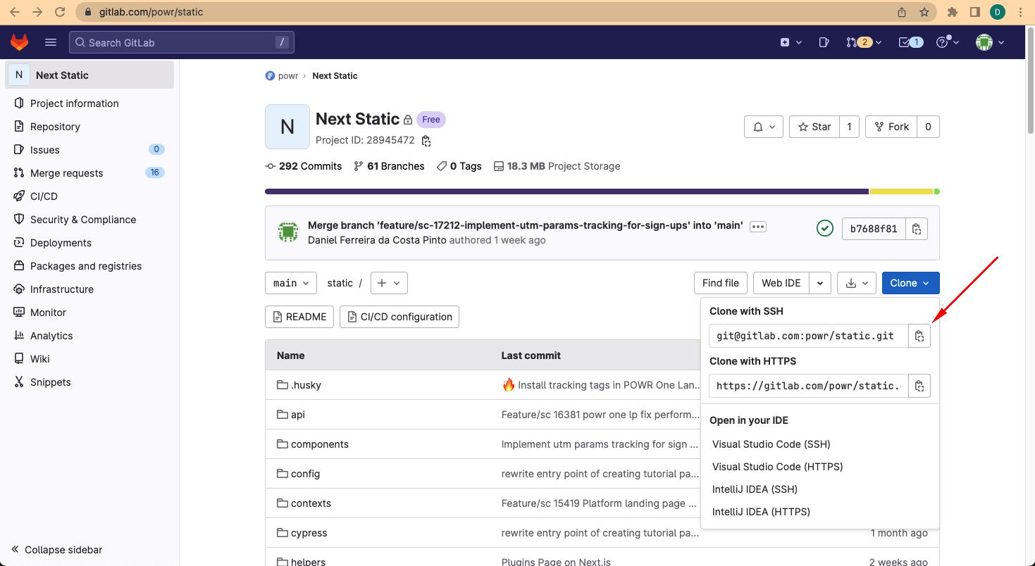This screenshot has height=566, width=1035.
Task: Open the notification bell dropdown
Action: [764, 127]
